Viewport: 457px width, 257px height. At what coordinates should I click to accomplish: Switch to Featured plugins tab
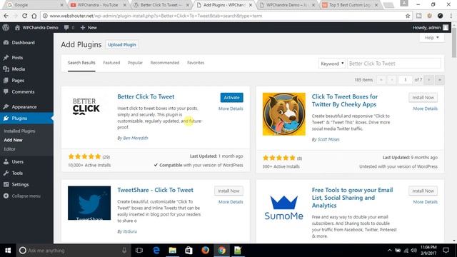111,63
